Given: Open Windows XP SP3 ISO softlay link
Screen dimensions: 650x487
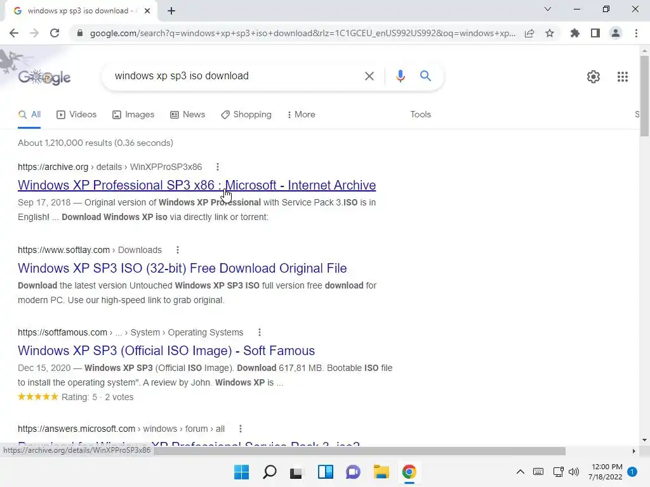Looking at the screenshot, I should pyautogui.click(x=182, y=268).
